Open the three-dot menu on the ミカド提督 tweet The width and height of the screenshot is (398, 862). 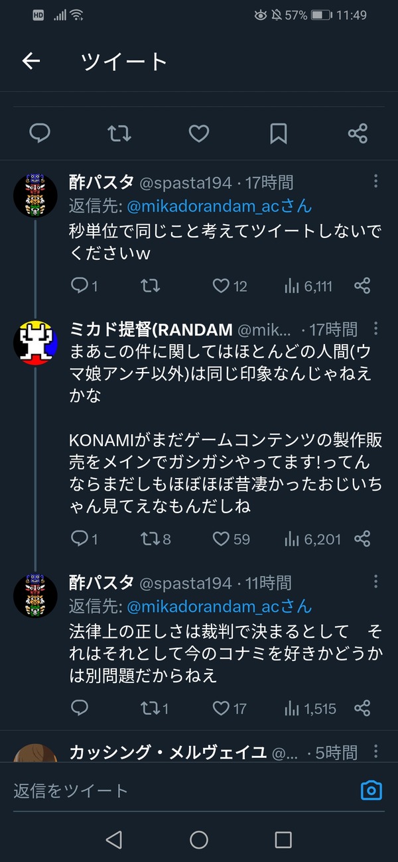[375, 328]
